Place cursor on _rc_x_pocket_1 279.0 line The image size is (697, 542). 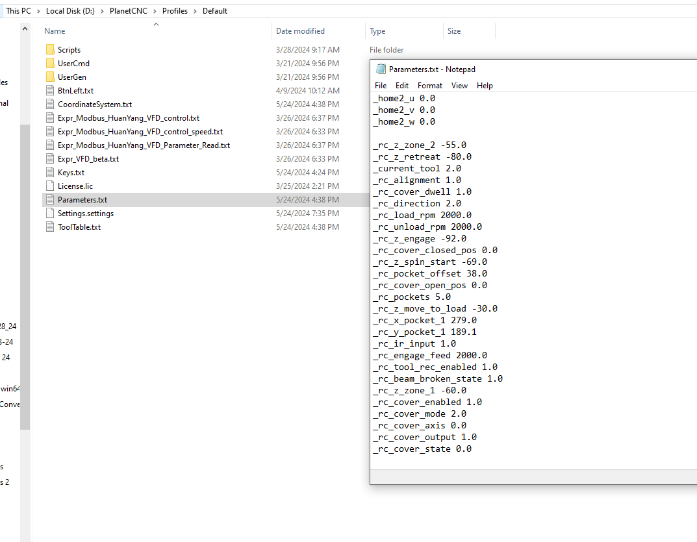(425, 320)
